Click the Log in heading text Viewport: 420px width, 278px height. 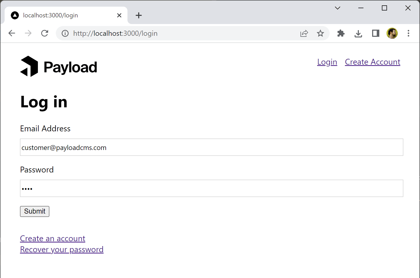[44, 102]
